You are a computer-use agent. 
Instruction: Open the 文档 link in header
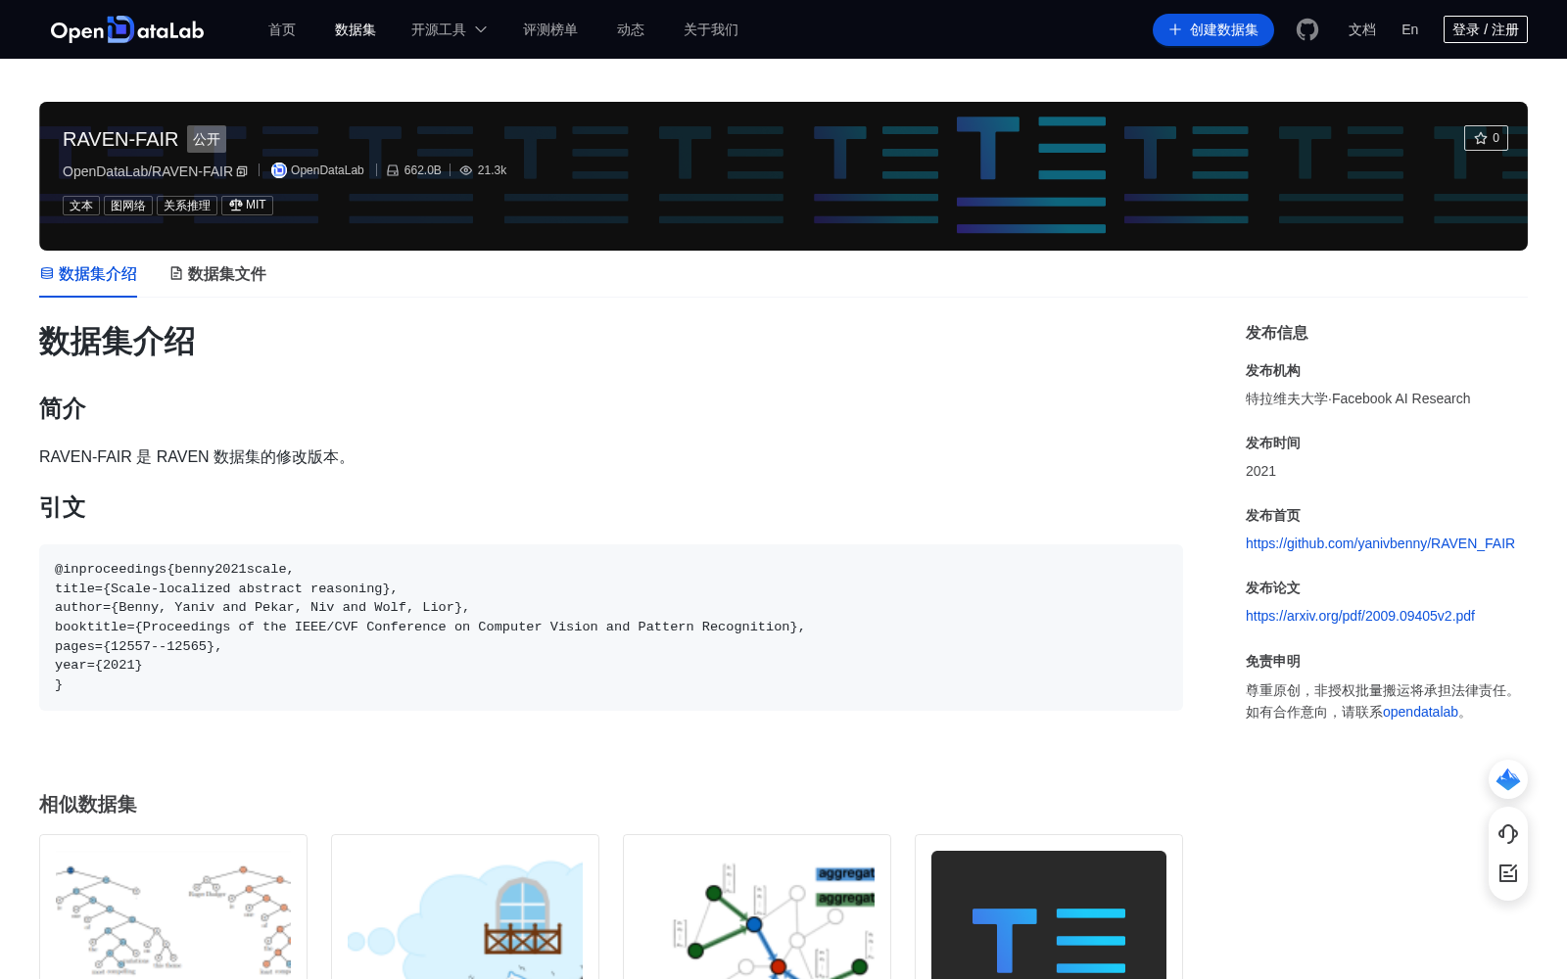pyautogui.click(x=1362, y=29)
